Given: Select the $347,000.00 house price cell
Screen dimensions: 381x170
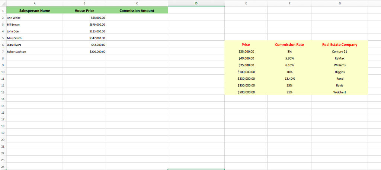Looking at the screenshot, I should point(84,38).
